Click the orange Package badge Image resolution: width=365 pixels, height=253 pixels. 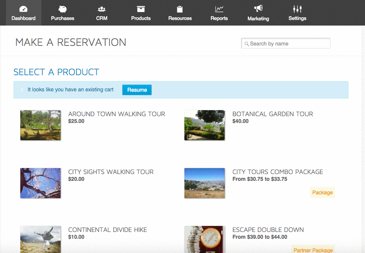pos(322,192)
